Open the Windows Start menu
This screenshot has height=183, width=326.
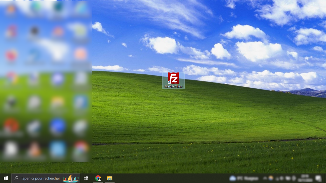point(5,178)
